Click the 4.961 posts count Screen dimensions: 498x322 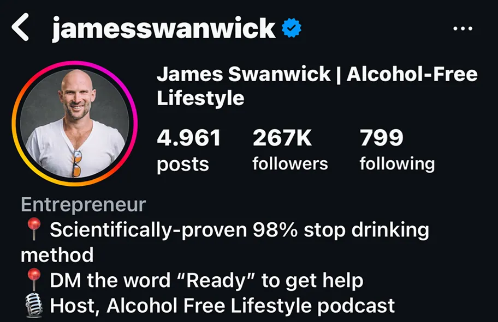tap(188, 137)
